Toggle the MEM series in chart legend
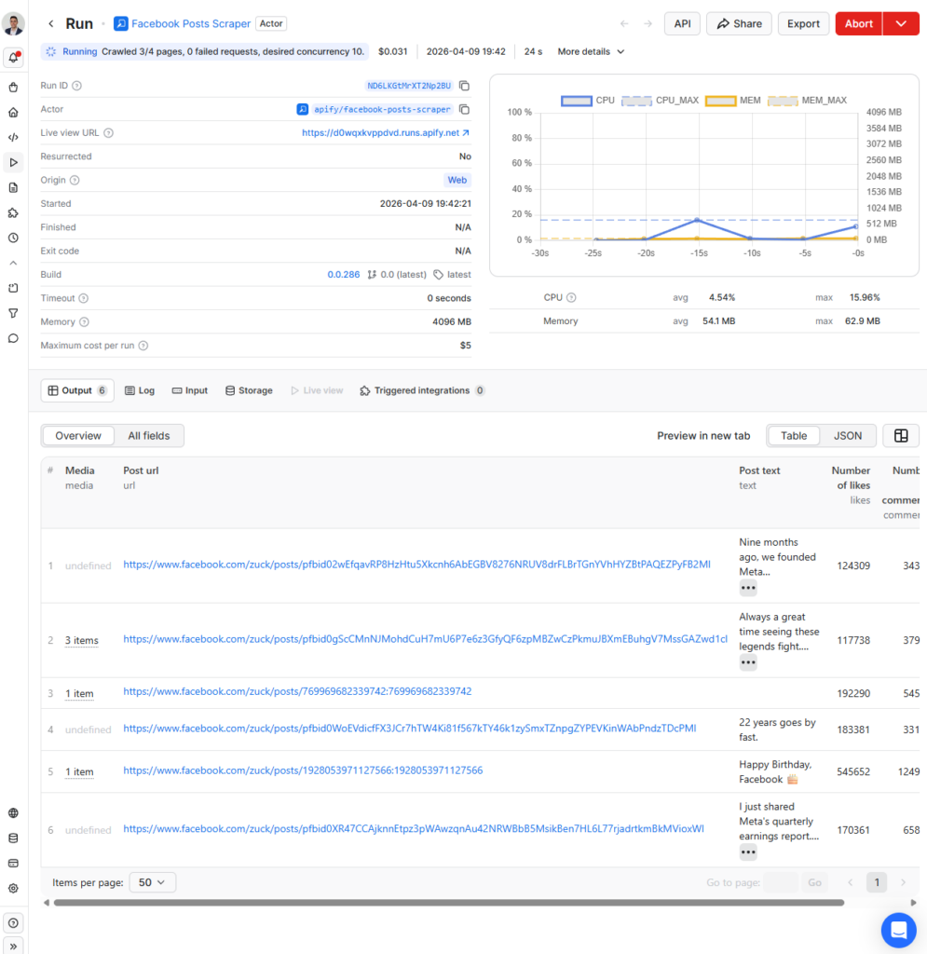 (733, 101)
